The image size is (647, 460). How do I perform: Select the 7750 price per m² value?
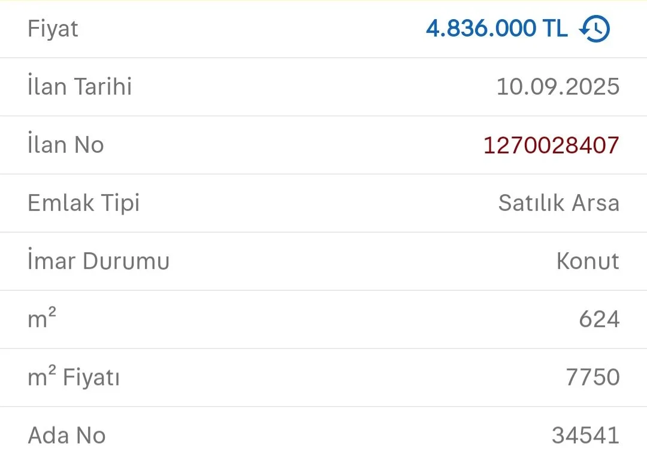[592, 377]
